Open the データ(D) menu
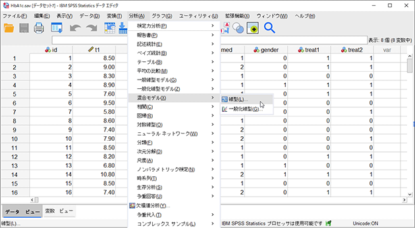The image size is (415, 250). coord(90,16)
